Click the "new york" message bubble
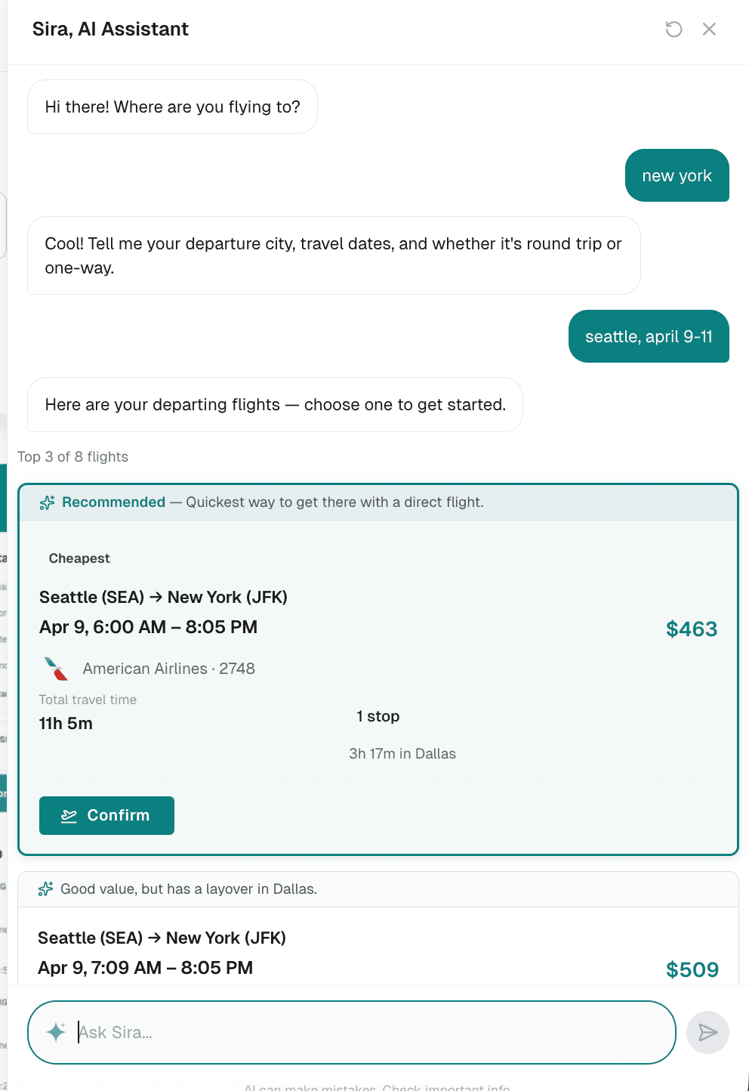749x1091 pixels. pyautogui.click(x=677, y=176)
